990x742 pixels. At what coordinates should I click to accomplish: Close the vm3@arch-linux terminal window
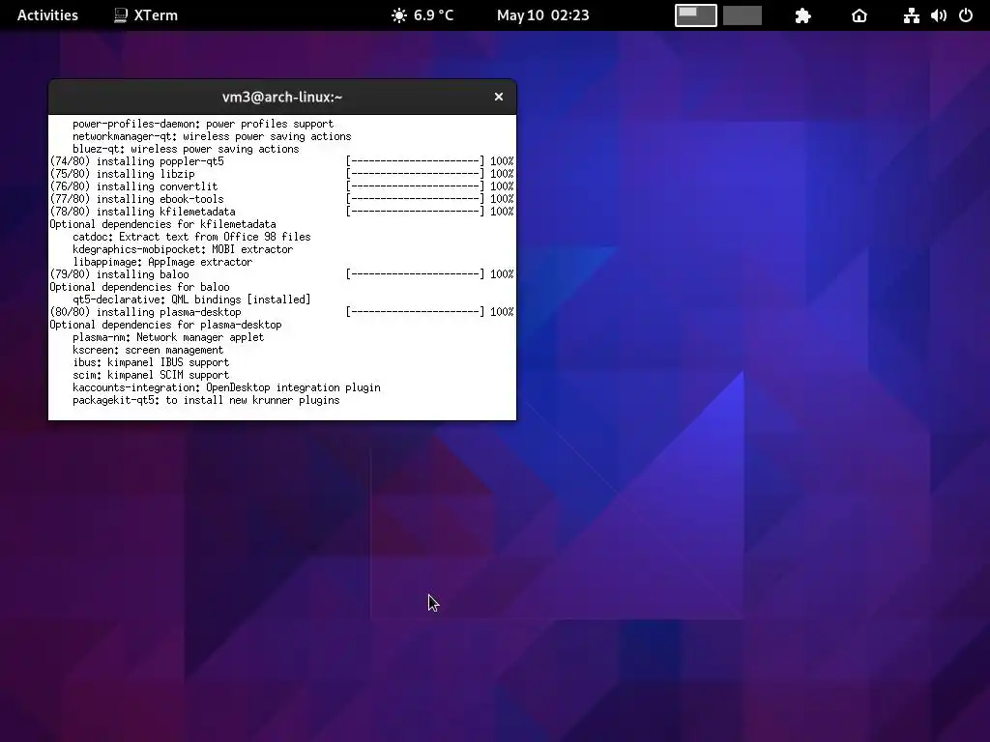(x=499, y=97)
